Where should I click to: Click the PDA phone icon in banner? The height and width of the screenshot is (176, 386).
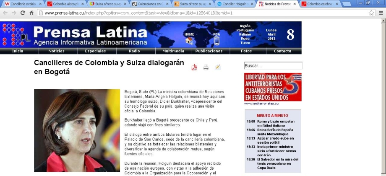[x=216, y=41]
